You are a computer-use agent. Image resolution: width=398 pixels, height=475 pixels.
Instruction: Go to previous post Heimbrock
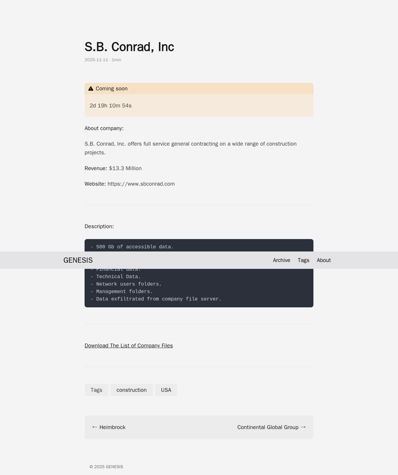tap(112, 427)
